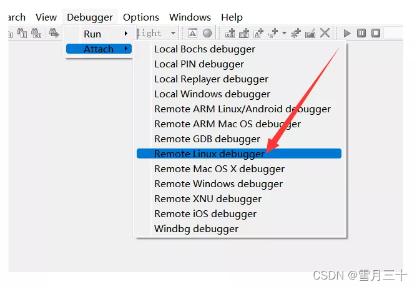This screenshot has height=287, width=417.
Task: Click the X delete toolbar icon
Action: pyautogui.click(x=325, y=33)
